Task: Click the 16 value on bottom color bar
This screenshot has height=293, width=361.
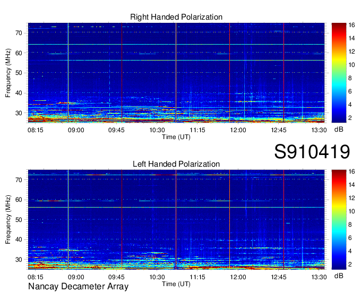Action: tap(351, 171)
